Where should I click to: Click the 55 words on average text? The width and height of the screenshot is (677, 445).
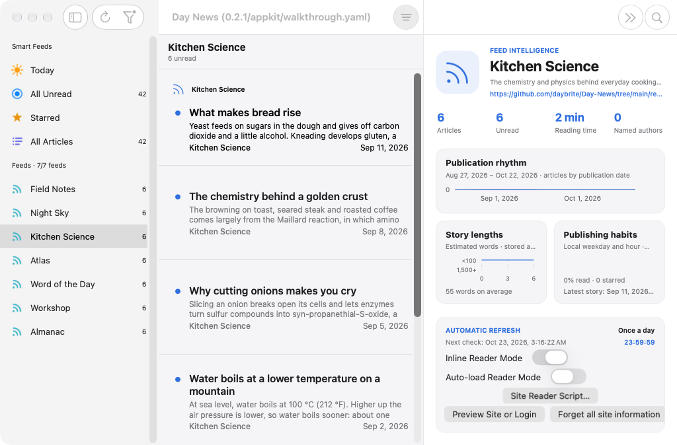[479, 291]
